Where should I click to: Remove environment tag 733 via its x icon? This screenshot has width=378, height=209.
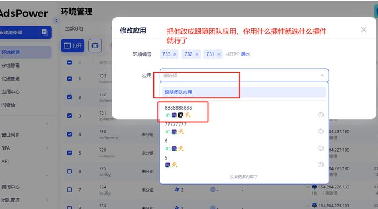pyautogui.click(x=175, y=54)
